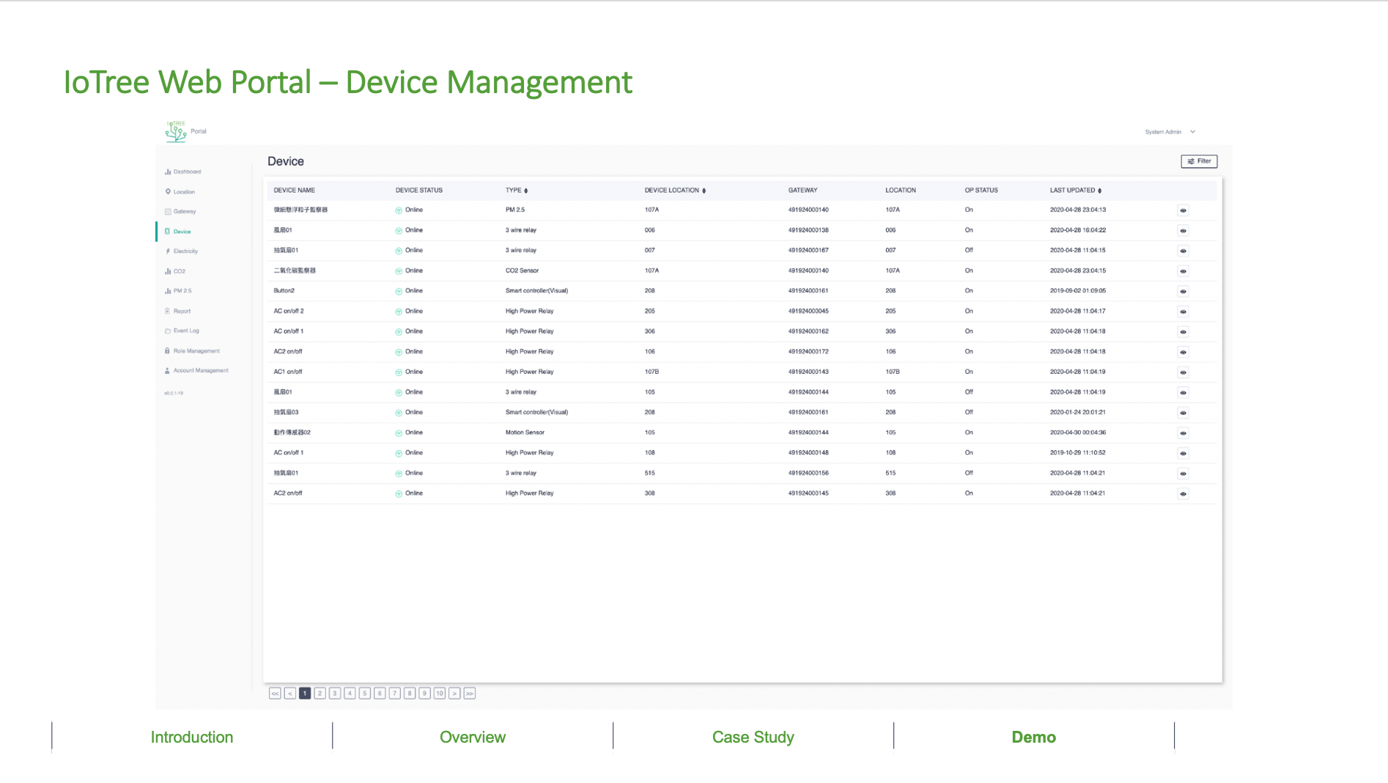Open Event Log in the sidebar
Image resolution: width=1388 pixels, height=783 pixels.
click(x=182, y=331)
